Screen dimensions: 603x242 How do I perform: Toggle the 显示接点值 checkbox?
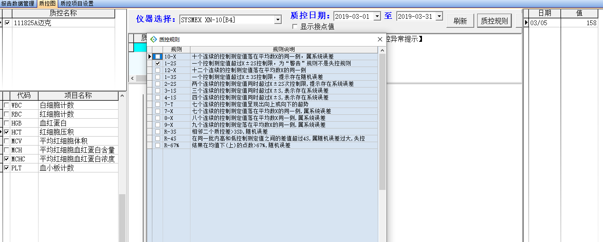click(x=295, y=26)
